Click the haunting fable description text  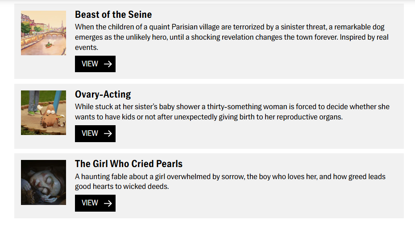(230, 181)
